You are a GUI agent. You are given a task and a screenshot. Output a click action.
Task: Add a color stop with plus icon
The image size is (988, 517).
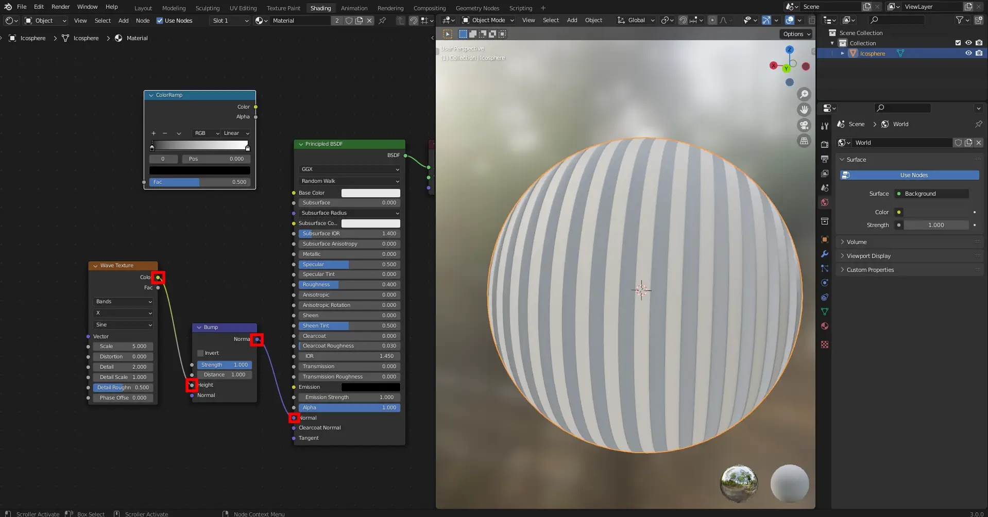[x=153, y=133]
